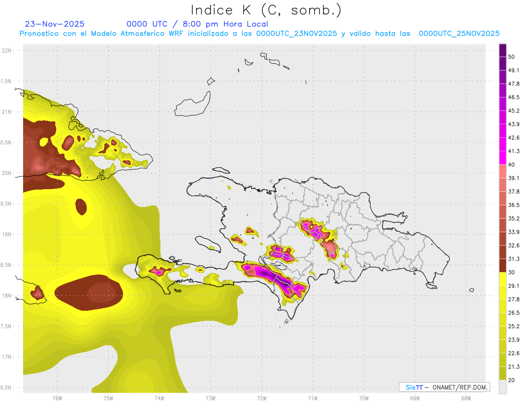Viewport: 523px width, 404px height.
Task: Click the legend value '49.1'
Action: (x=514, y=70)
